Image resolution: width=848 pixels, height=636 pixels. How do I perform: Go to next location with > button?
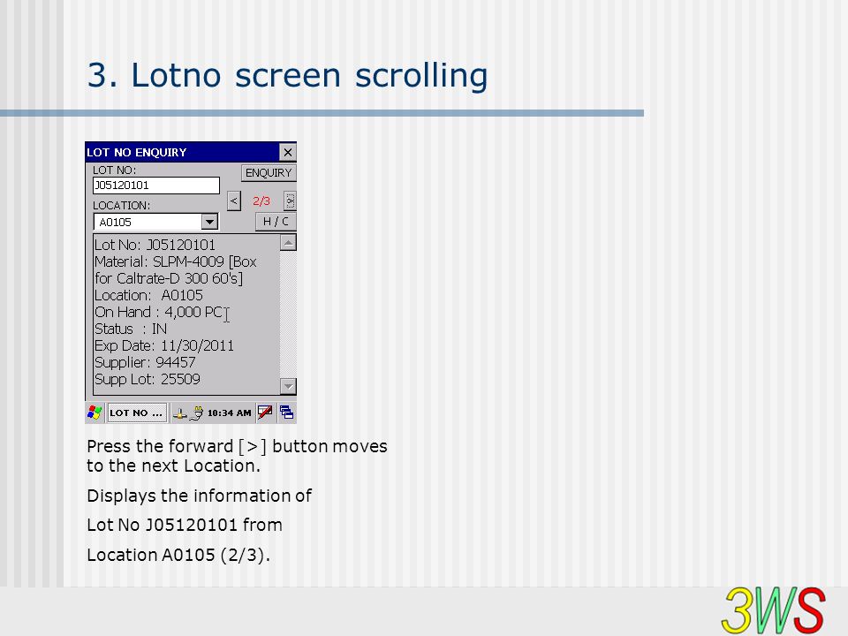click(x=290, y=201)
